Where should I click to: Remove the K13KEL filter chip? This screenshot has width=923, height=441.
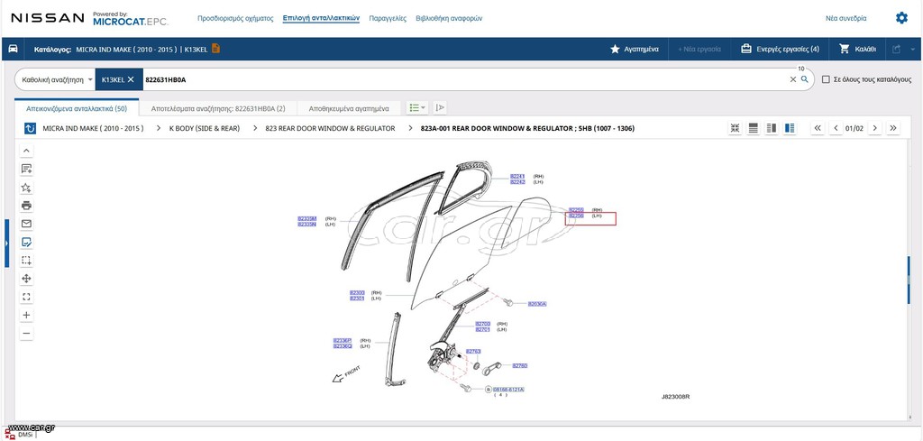(x=131, y=79)
